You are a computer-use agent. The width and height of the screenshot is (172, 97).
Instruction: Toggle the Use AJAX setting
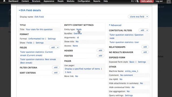pyautogui.click(x=121, y=79)
